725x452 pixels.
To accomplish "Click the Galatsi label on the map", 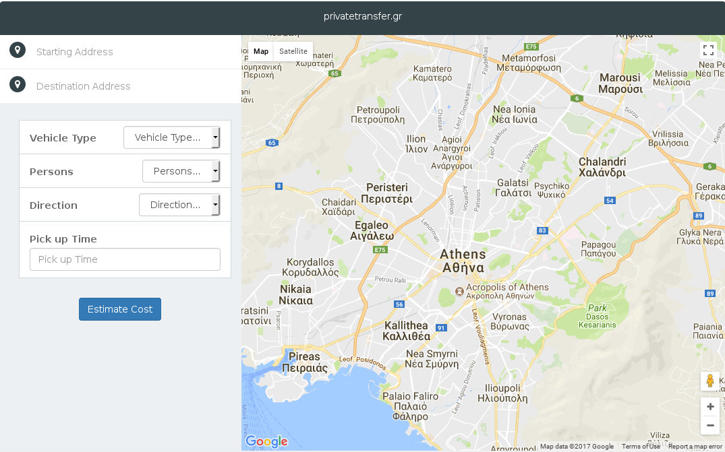I will click(x=513, y=188).
